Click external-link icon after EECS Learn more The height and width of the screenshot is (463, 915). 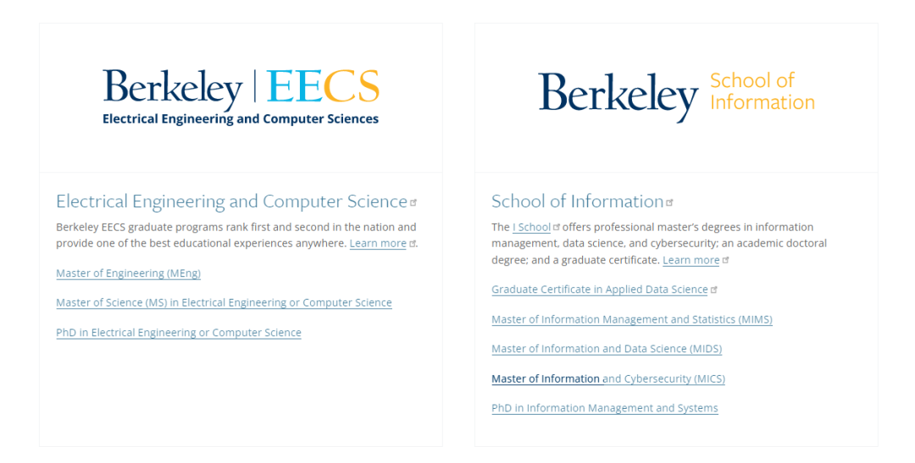click(413, 244)
